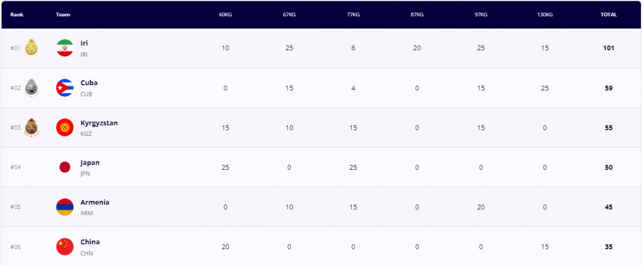Click the Cuba flag icon
The image size is (642, 266).
click(x=65, y=88)
